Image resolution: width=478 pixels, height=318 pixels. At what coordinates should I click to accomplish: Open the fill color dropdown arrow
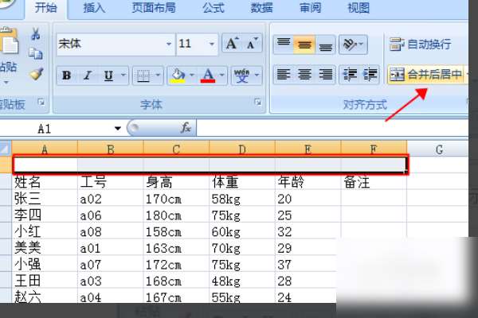pos(192,75)
